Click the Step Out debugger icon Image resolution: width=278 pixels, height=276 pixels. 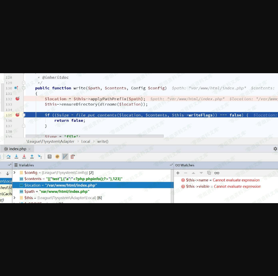click(32, 157)
